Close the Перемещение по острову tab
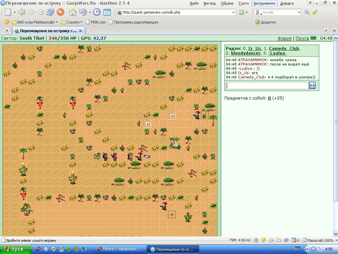 80,31
